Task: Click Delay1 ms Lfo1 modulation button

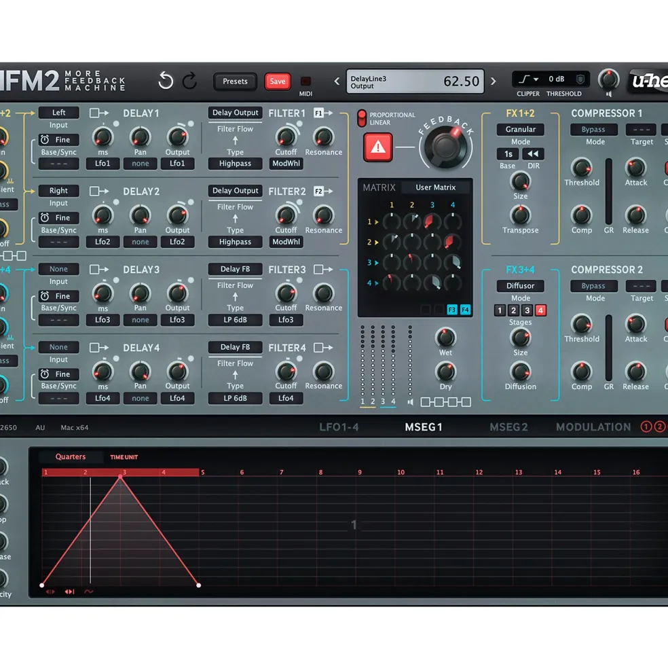Action: [x=103, y=164]
